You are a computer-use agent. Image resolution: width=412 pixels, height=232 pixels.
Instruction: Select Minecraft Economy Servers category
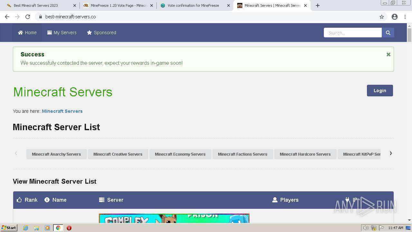[x=180, y=154]
